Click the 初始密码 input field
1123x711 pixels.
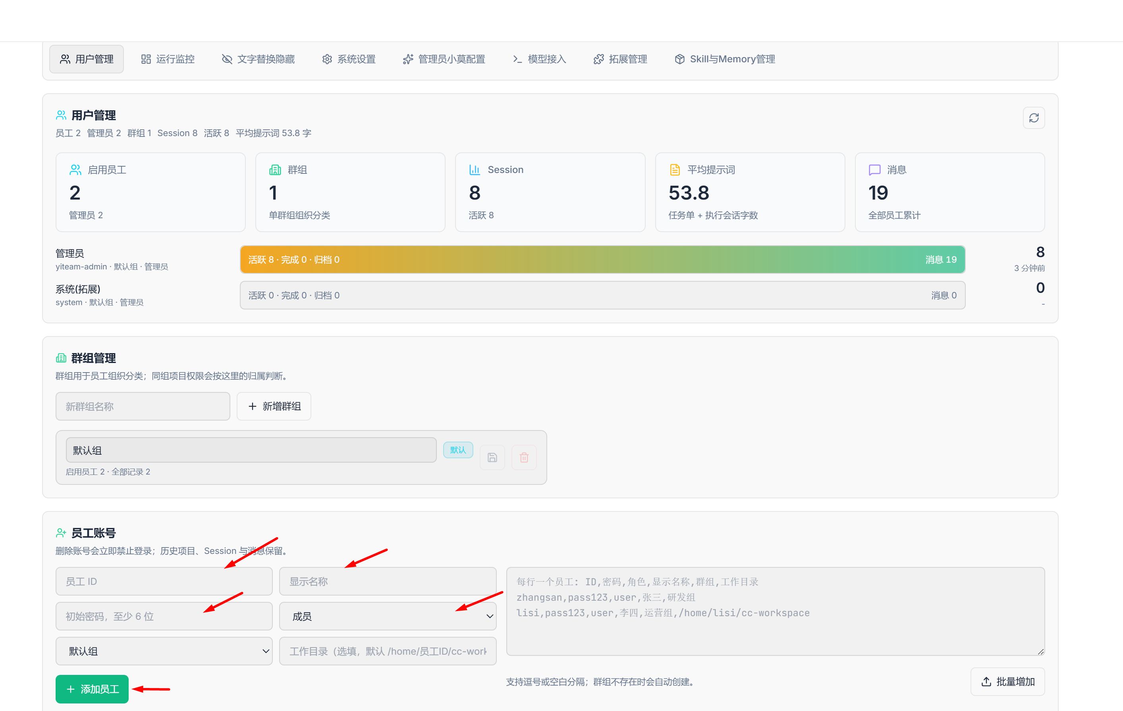pos(164,616)
